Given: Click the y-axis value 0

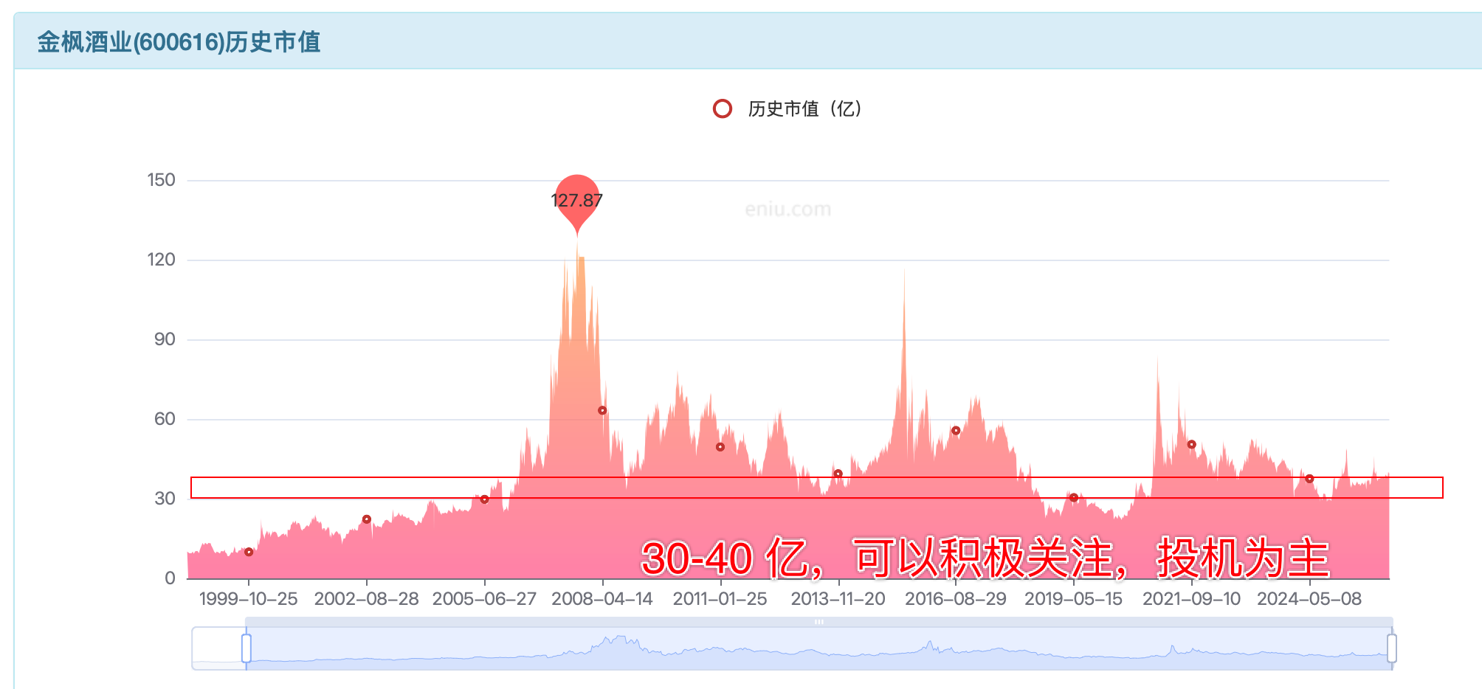Looking at the screenshot, I should (x=170, y=578).
